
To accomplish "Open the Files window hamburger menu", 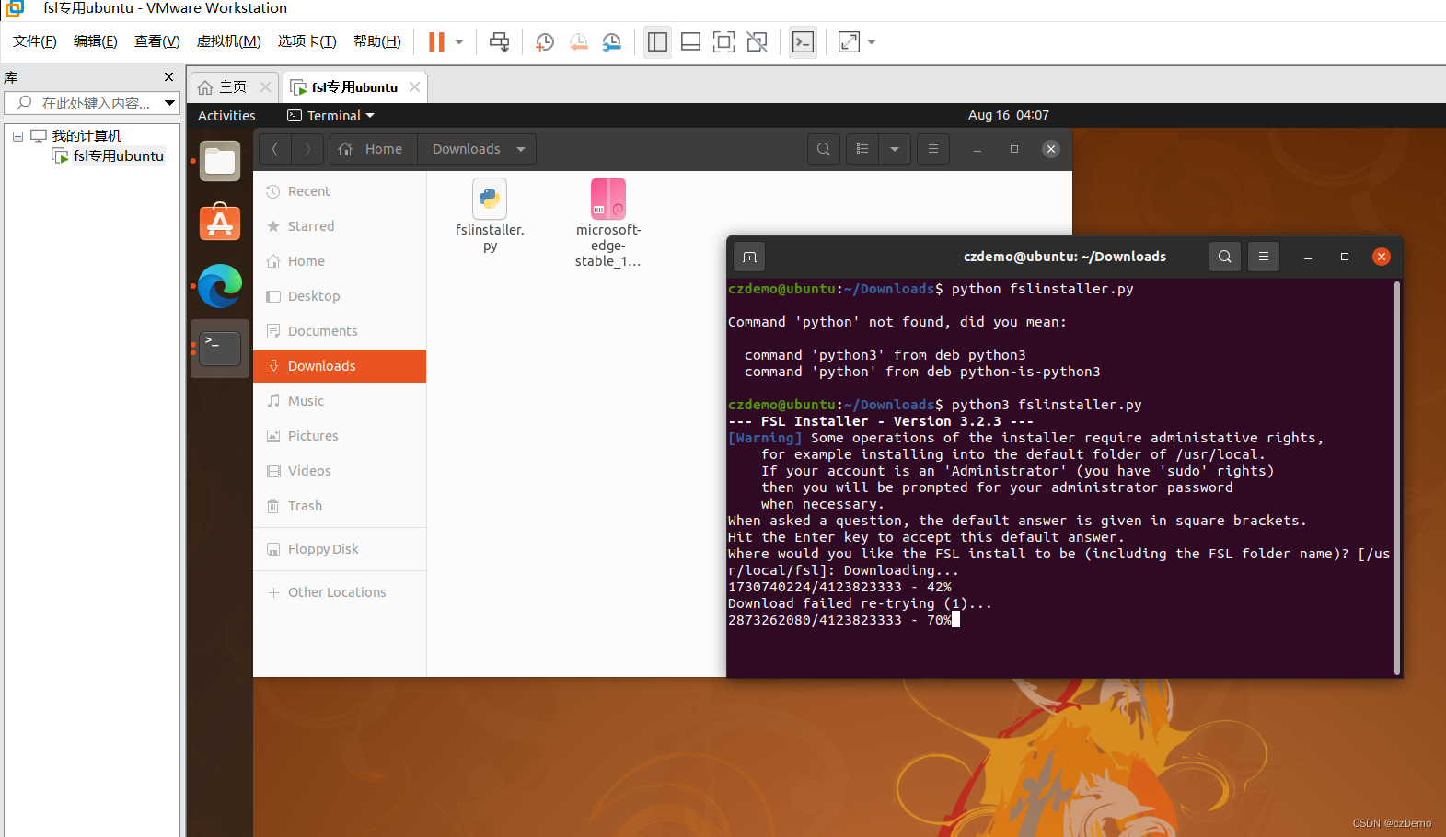I will pyautogui.click(x=933, y=149).
